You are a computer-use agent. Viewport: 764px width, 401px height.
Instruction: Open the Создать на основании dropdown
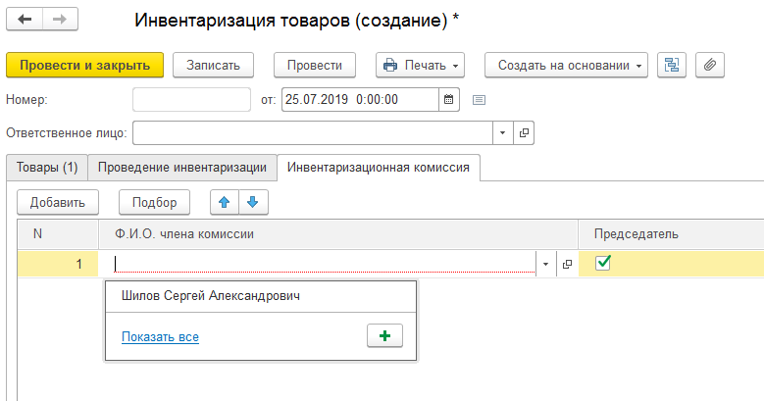(567, 65)
